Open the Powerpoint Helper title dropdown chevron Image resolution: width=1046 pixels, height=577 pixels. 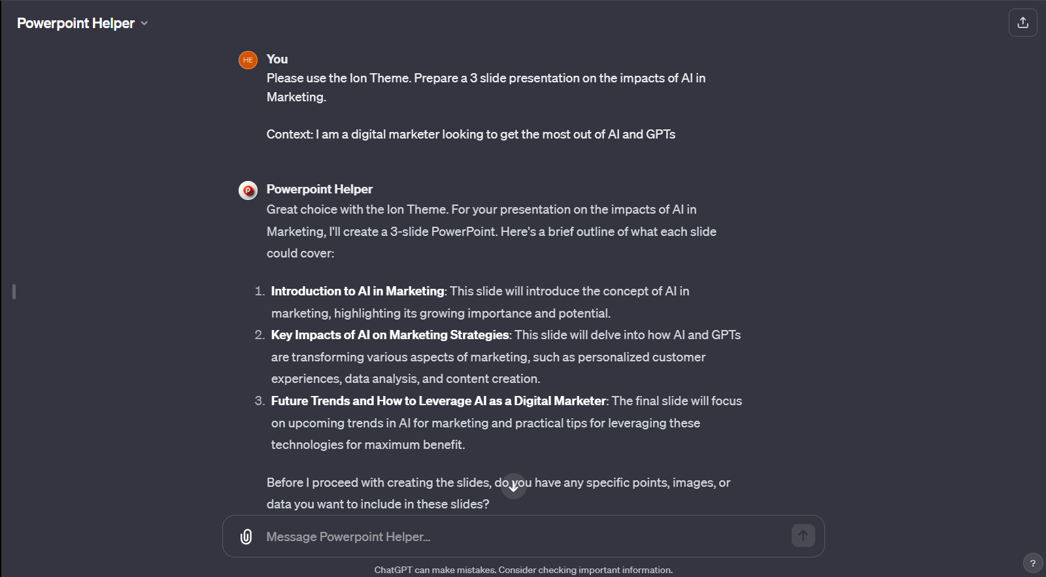144,24
